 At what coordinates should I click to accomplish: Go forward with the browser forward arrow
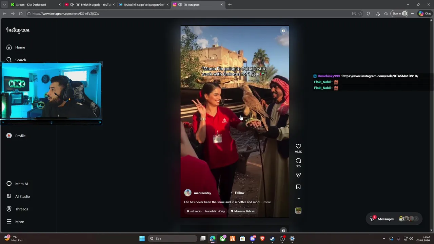tap(13, 14)
